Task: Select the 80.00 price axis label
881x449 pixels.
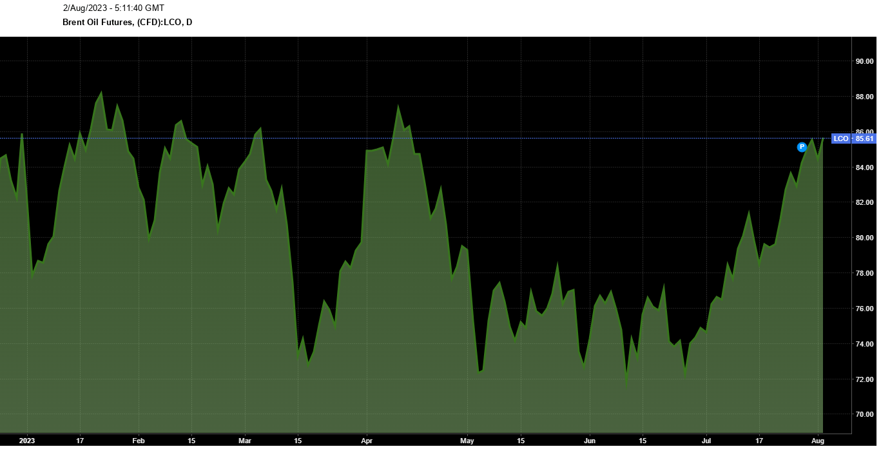Action: click(x=864, y=238)
